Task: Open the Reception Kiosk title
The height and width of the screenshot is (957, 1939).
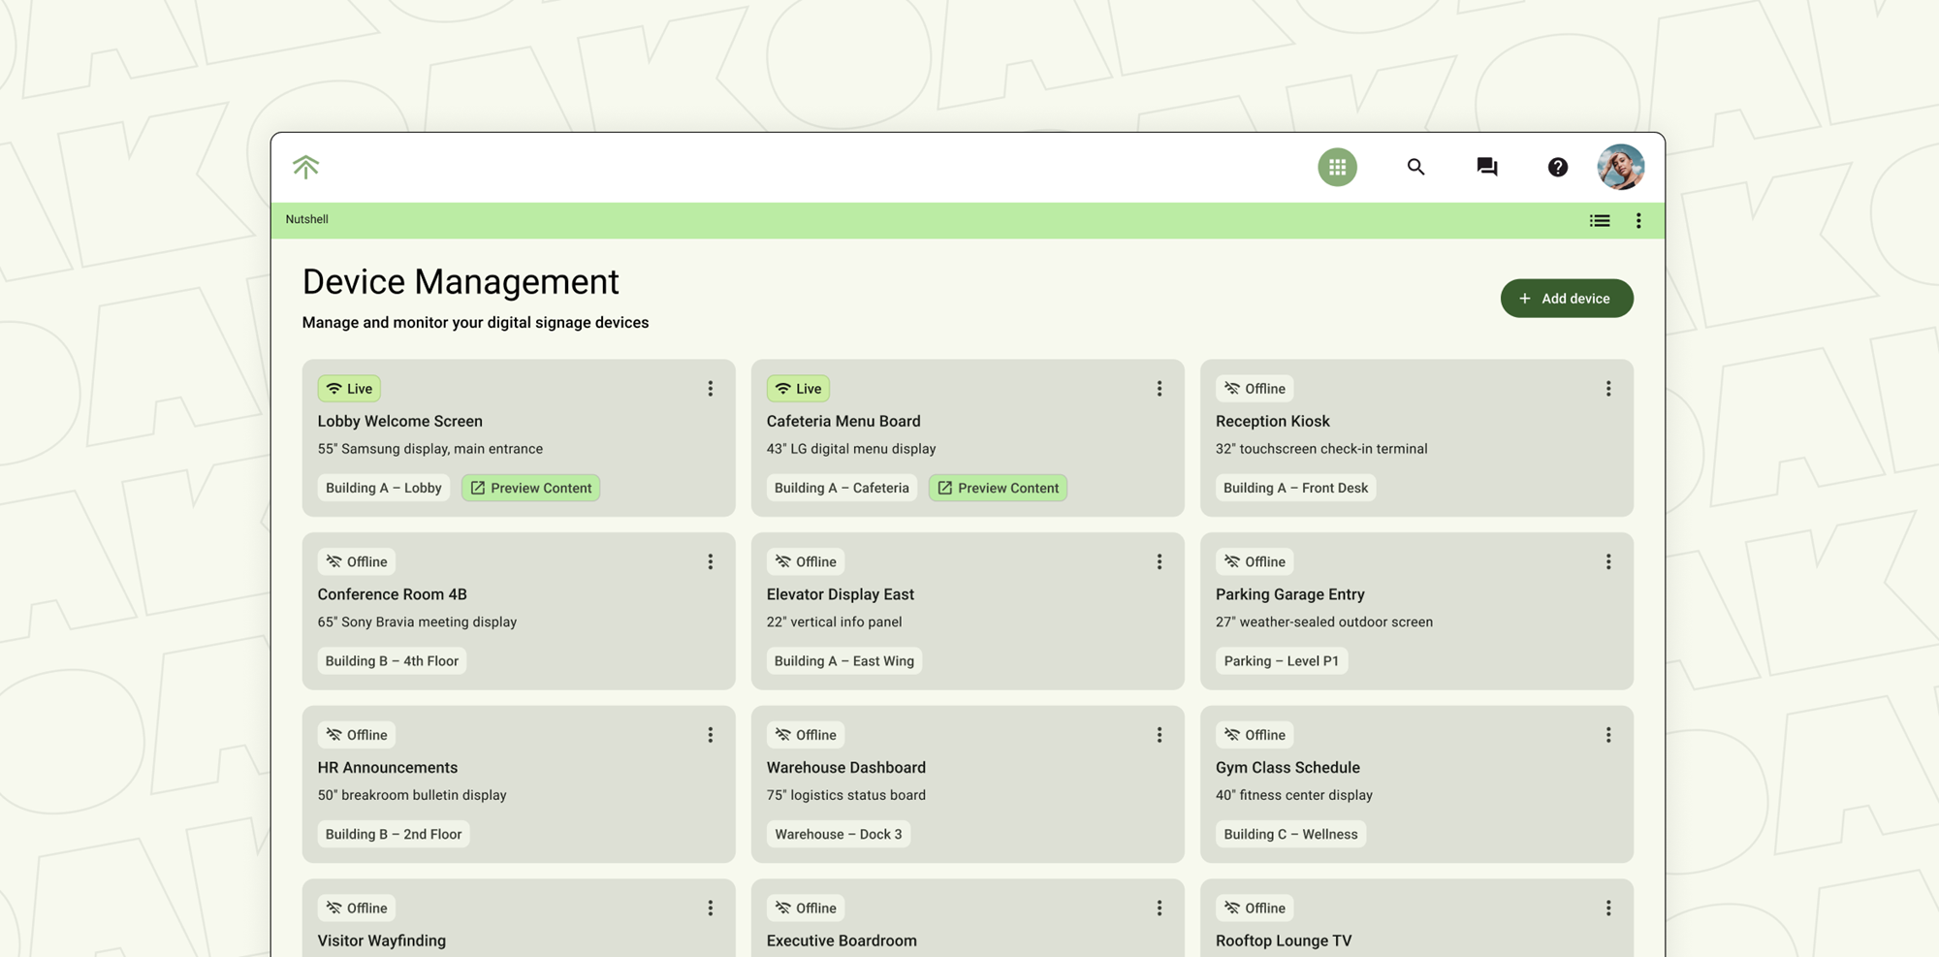Action: (1273, 422)
